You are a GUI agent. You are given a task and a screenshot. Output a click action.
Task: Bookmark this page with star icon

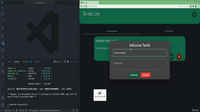[x=187, y=6]
